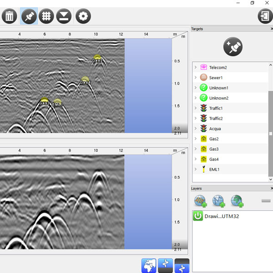This screenshot has width=273, height=273.
Task: Add globe map layer in Layers panel
Action: click(237, 200)
